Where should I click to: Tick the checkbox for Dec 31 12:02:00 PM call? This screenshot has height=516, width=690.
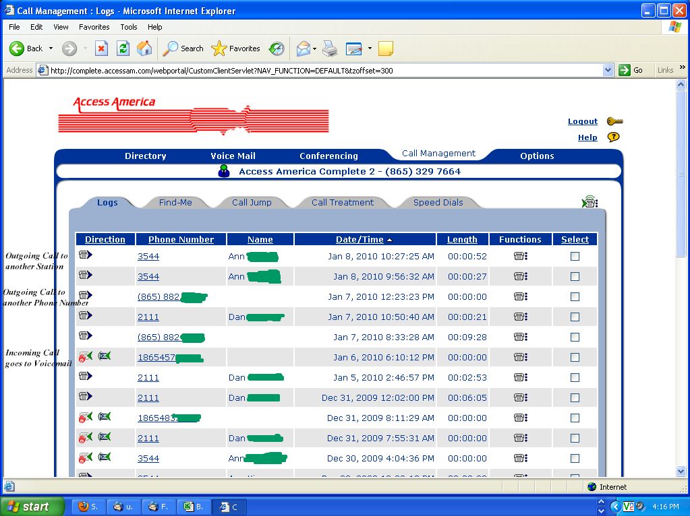(575, 397)
